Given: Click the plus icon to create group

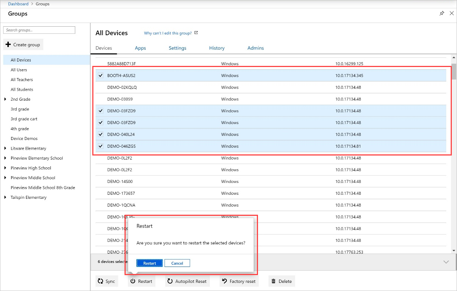Looking at the screenshot, I should coord(8,45).
